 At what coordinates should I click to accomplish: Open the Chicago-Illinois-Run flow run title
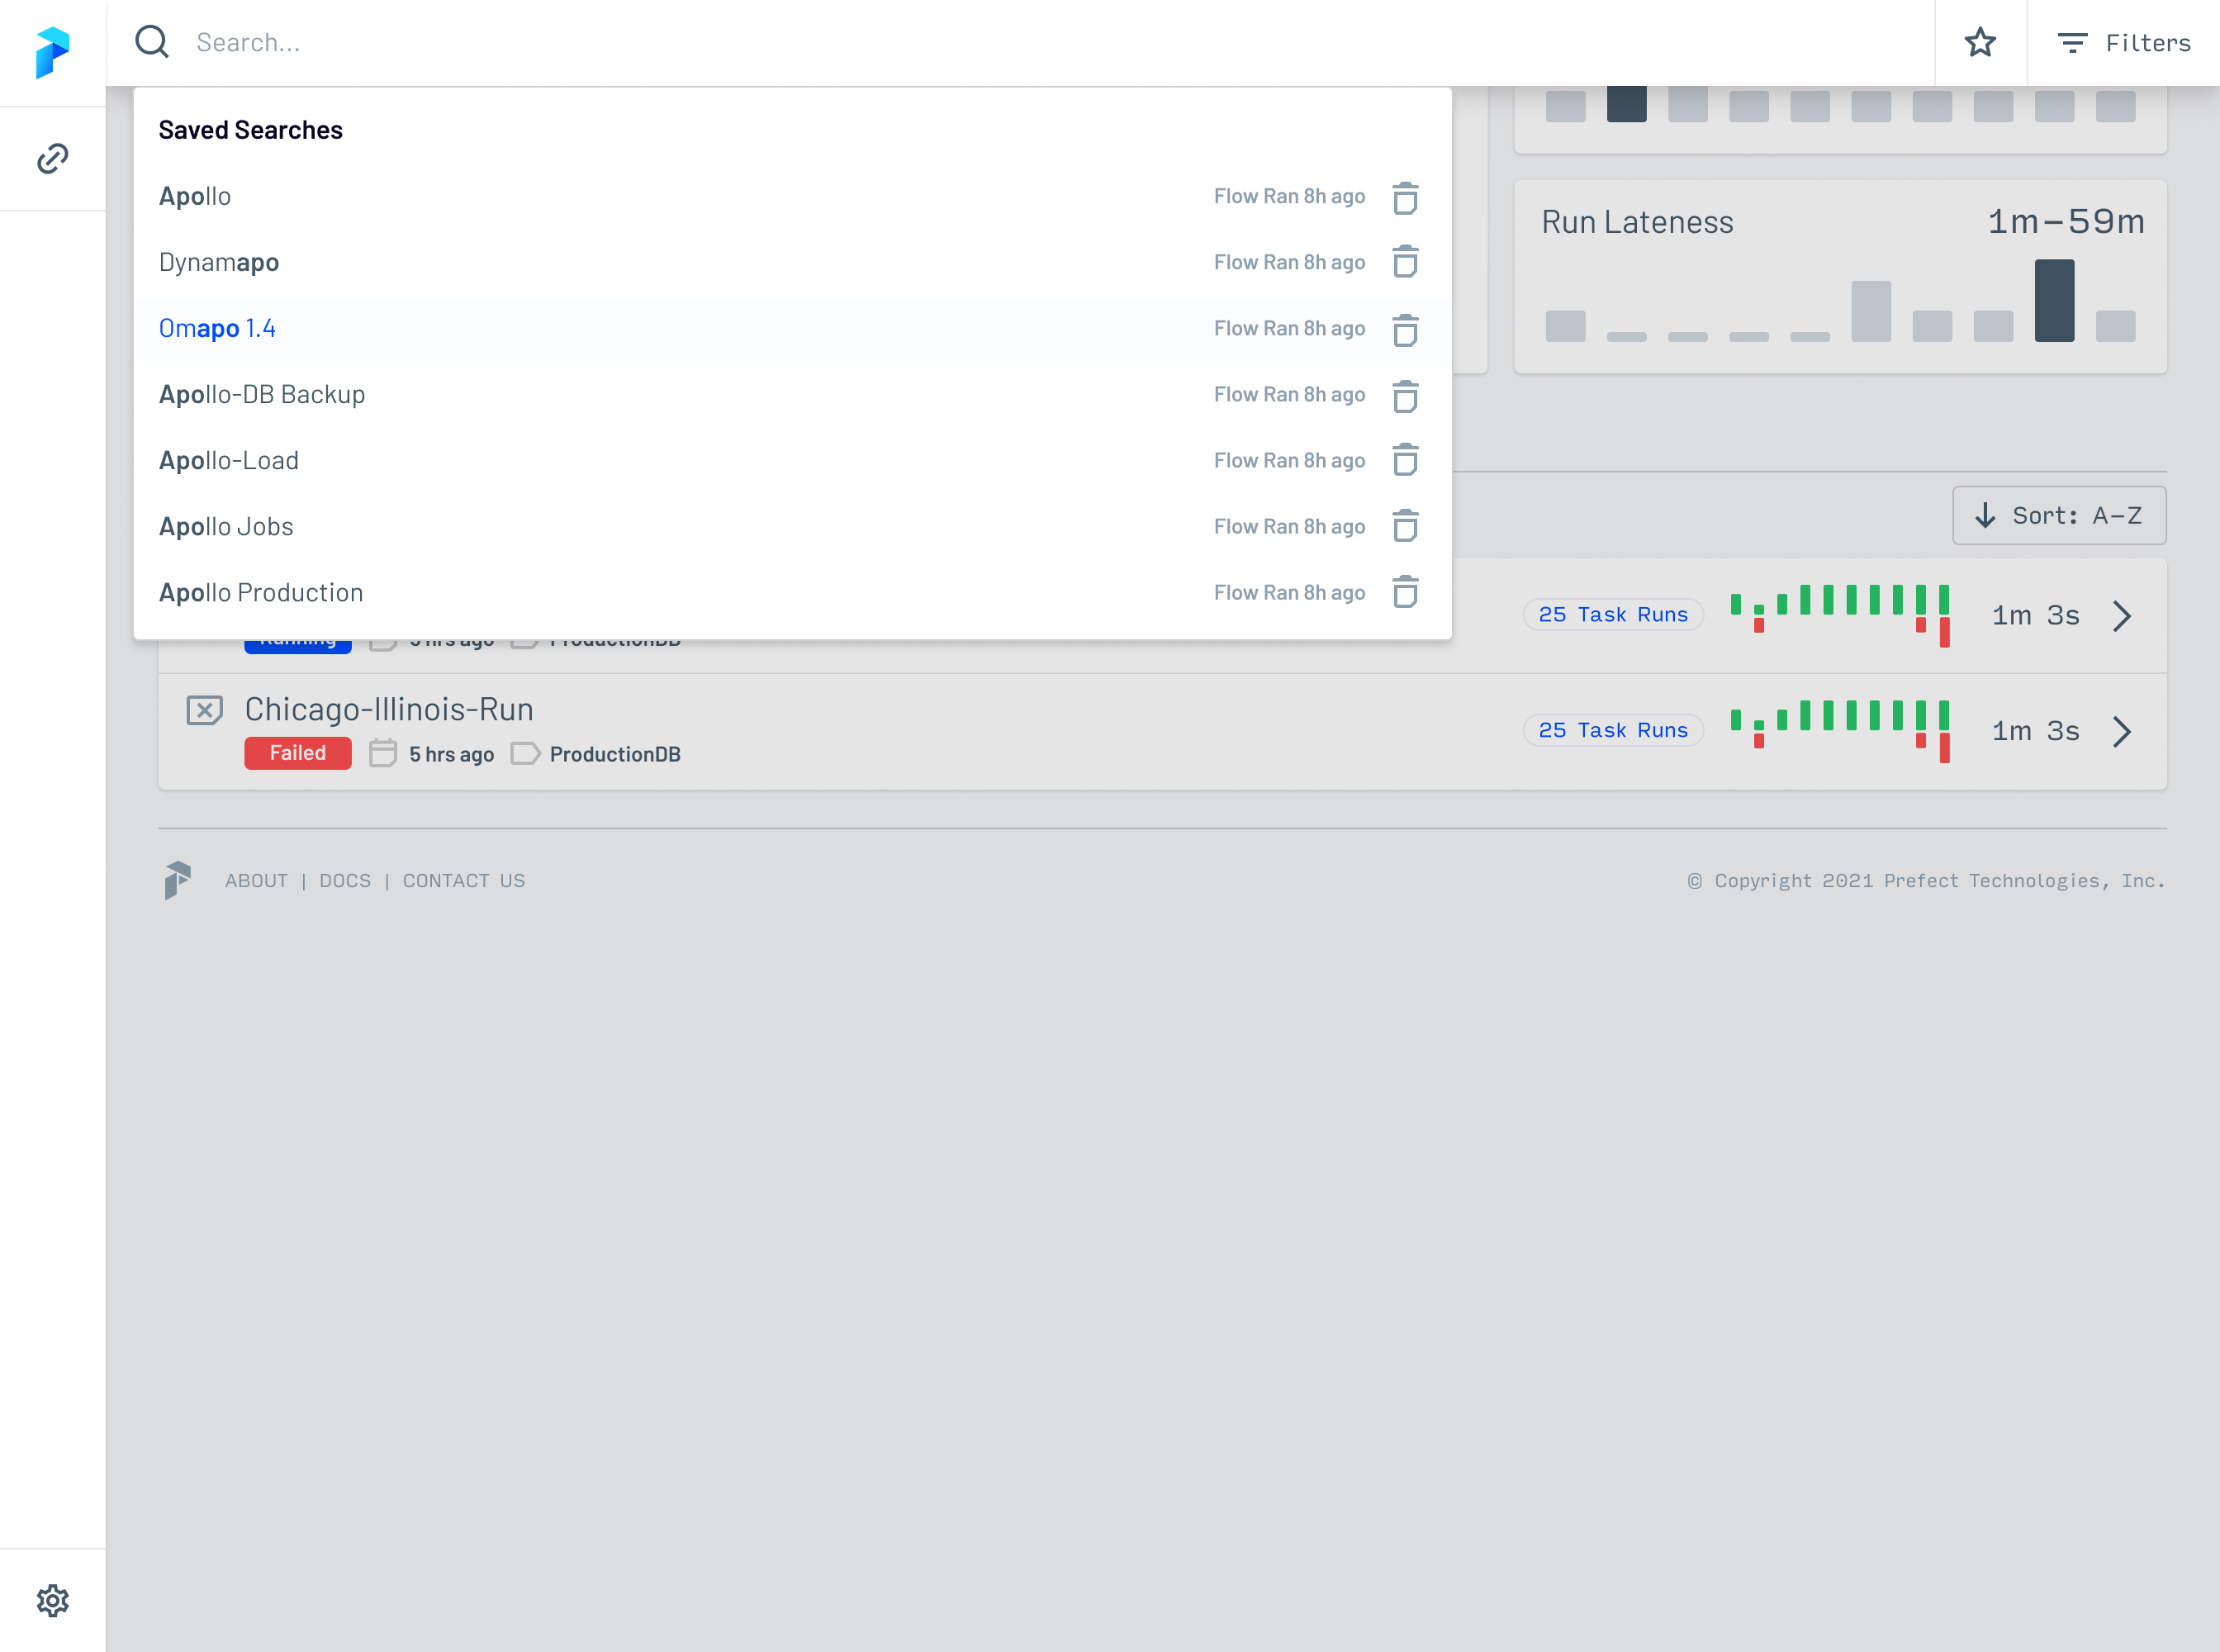coord(389,709)
